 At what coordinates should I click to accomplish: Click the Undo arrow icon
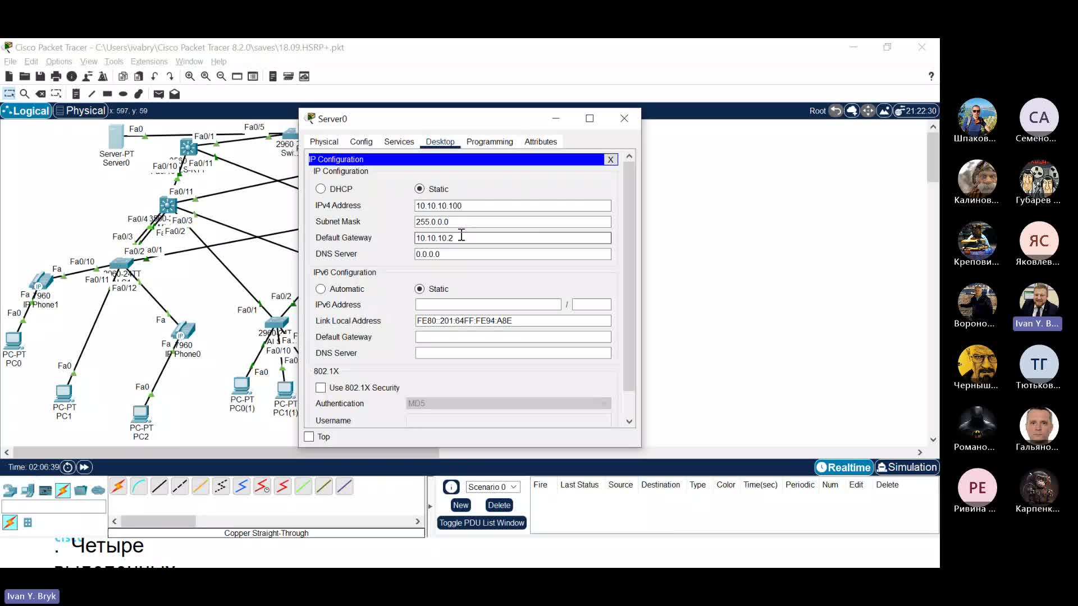click(x=154, y=76)
